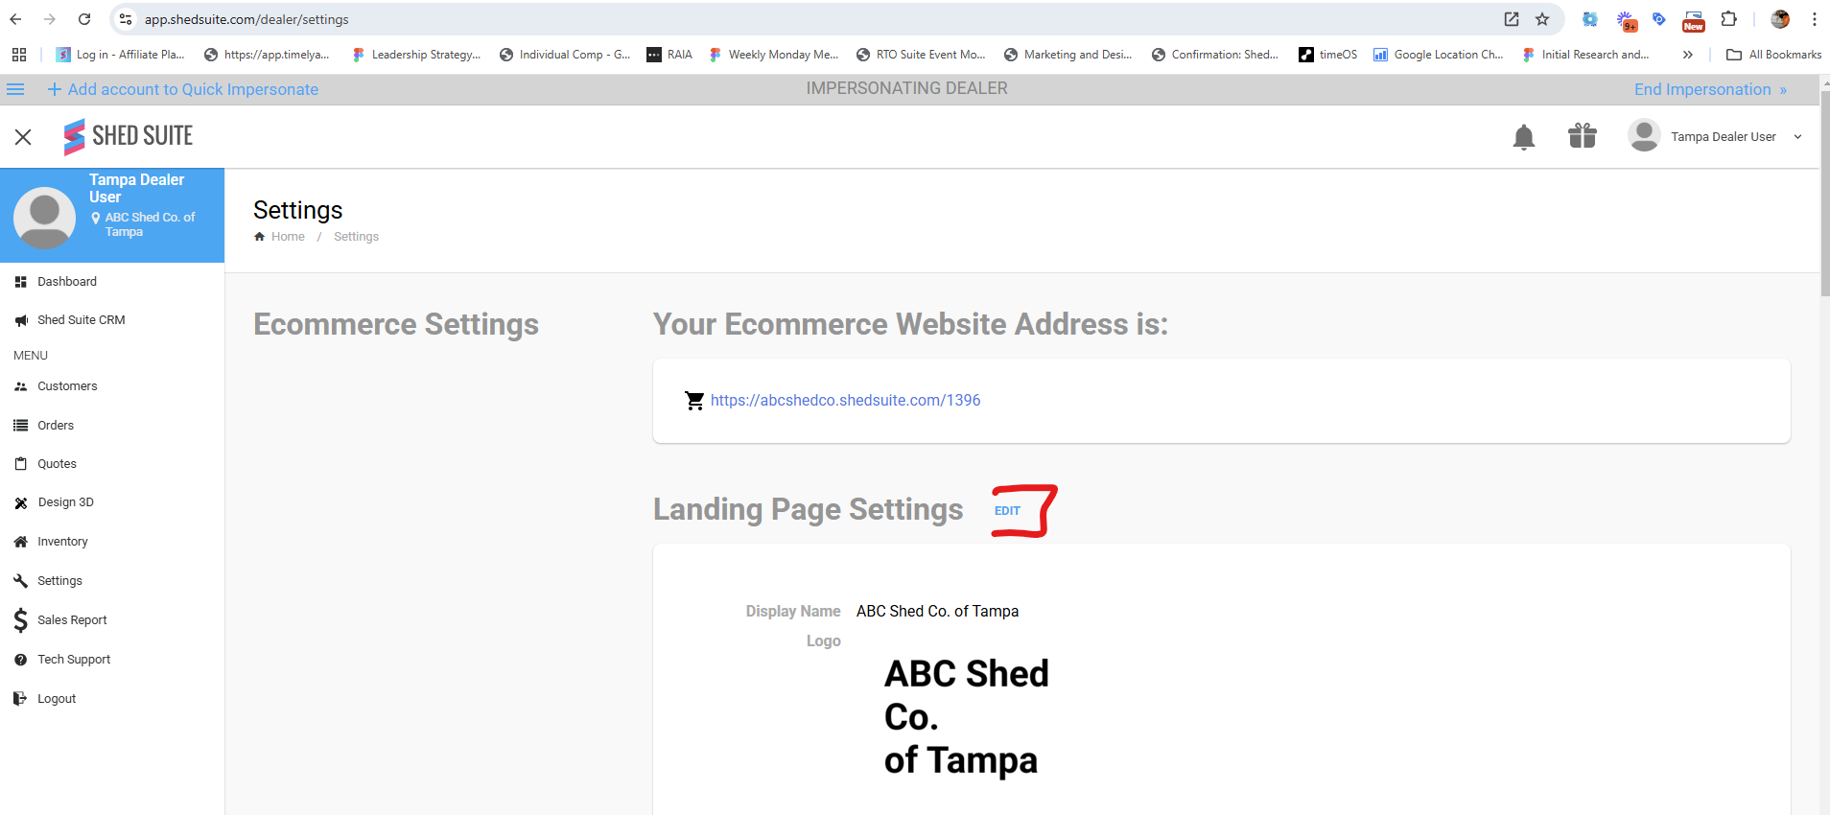Open the All Bookmarks folder
This screenshot has height=815, width=1830.
tap(1773, 55)
